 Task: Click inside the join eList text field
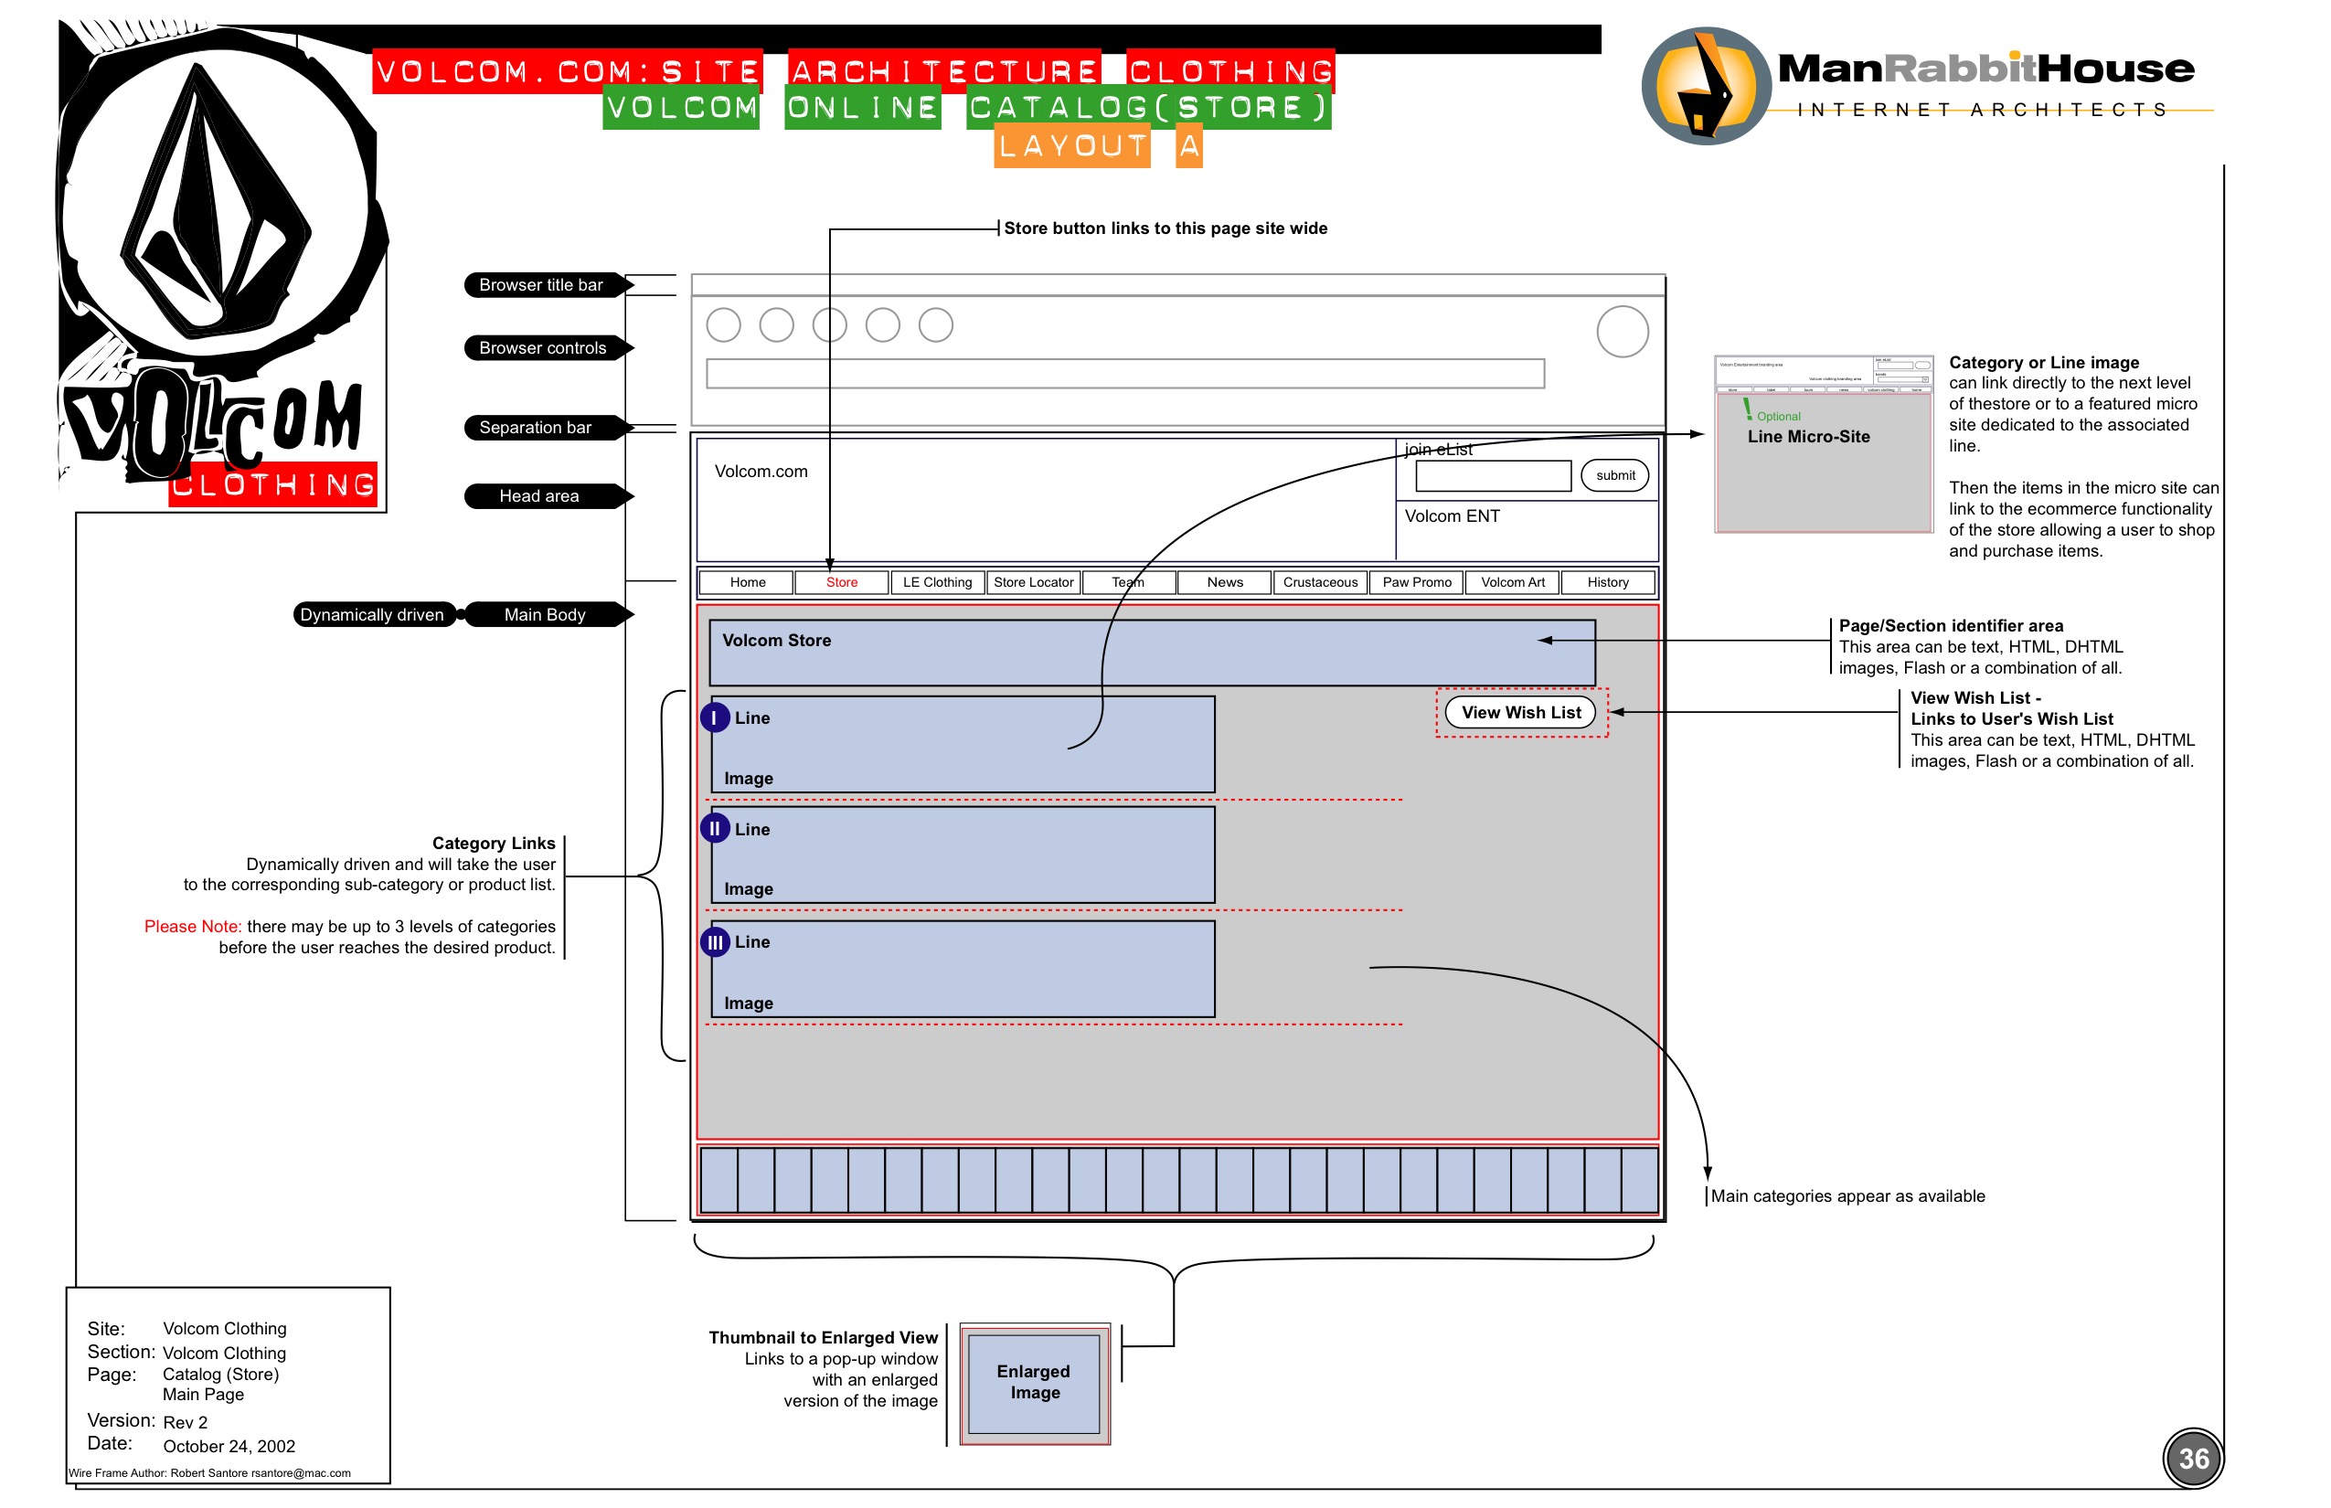coord(1493,477)
